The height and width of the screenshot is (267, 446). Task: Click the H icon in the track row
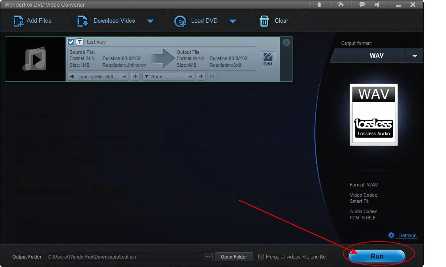211,77
